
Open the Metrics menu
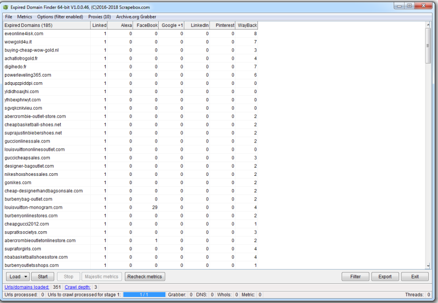[x=25, y=17]
